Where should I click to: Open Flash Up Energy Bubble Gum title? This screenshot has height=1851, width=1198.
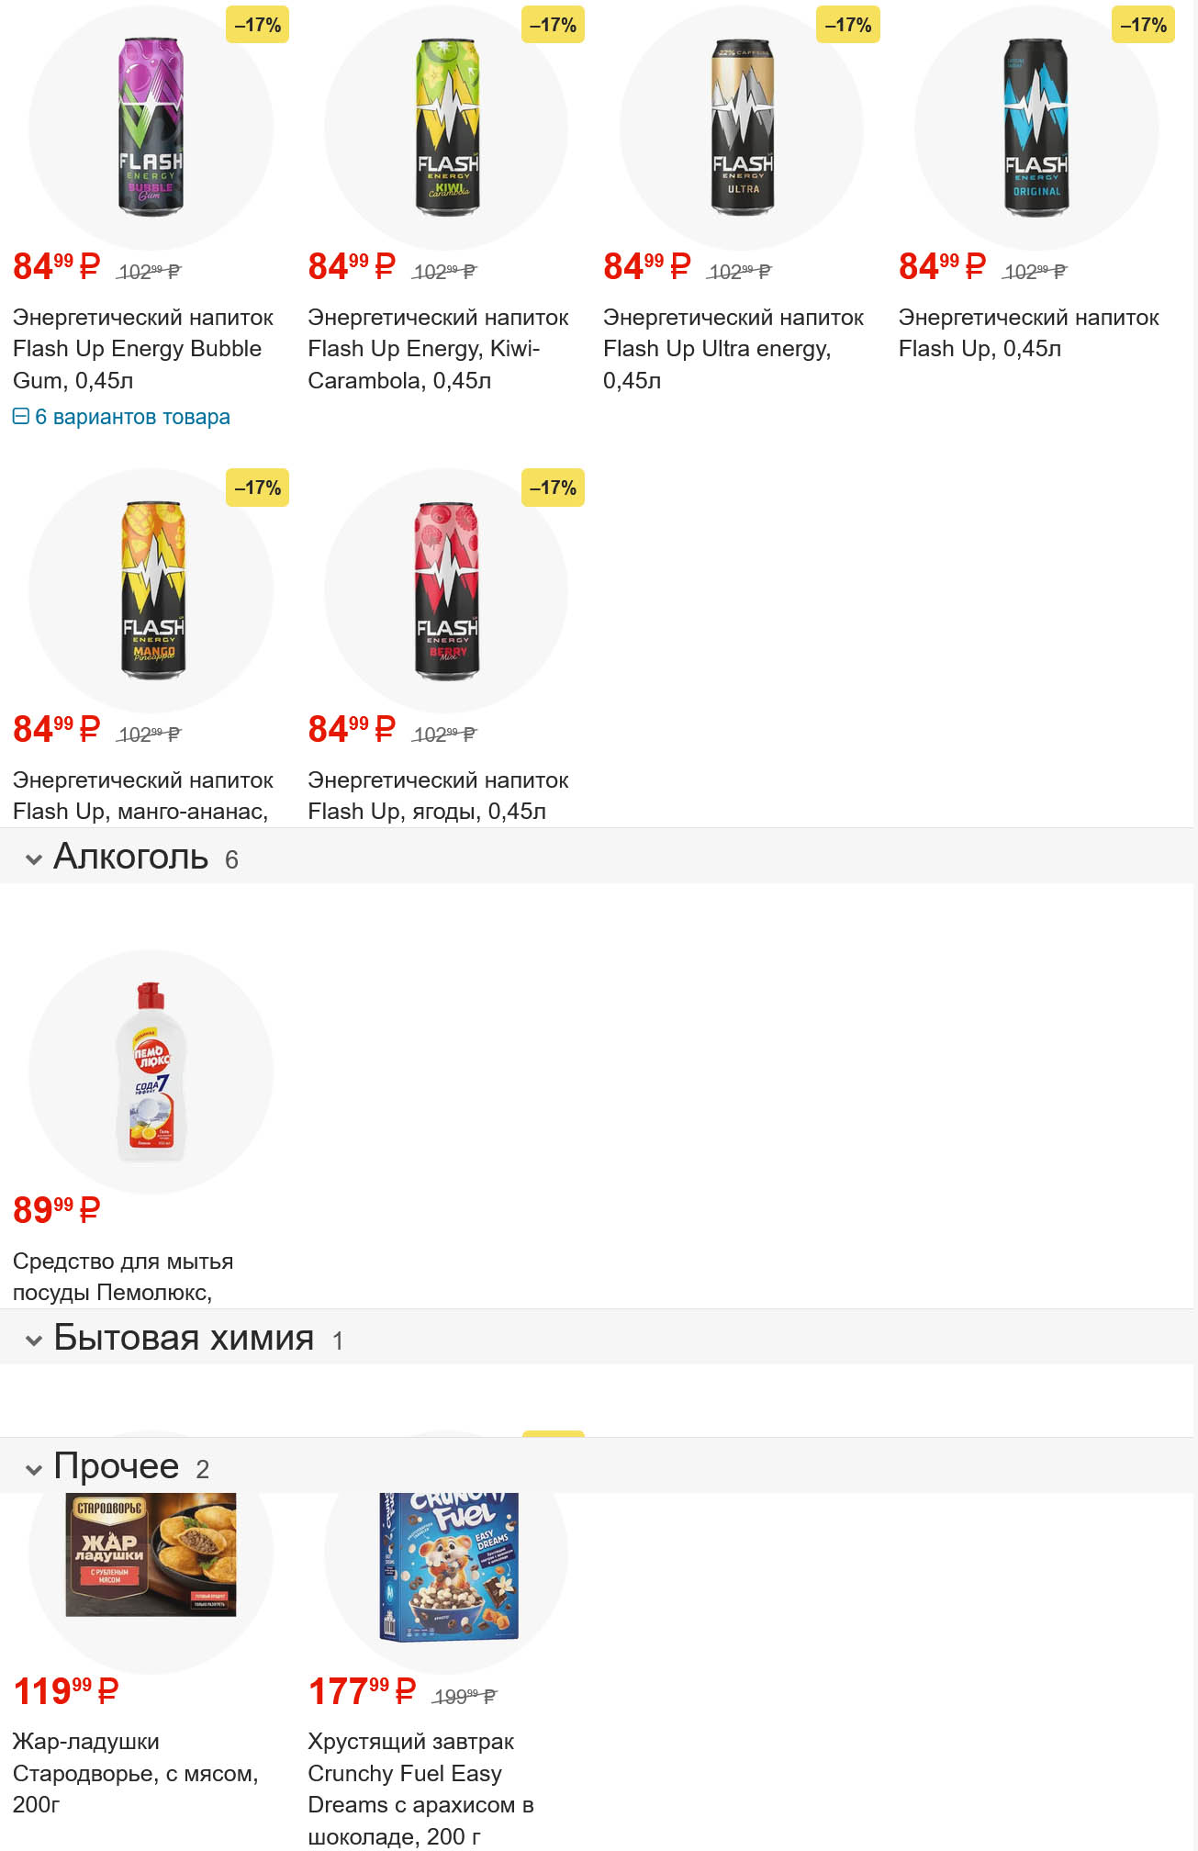click(142, 349)
